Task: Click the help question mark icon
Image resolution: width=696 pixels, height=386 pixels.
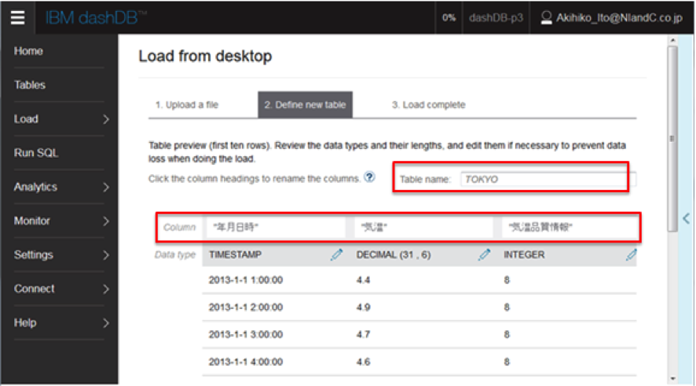Action: click(369, 177)
